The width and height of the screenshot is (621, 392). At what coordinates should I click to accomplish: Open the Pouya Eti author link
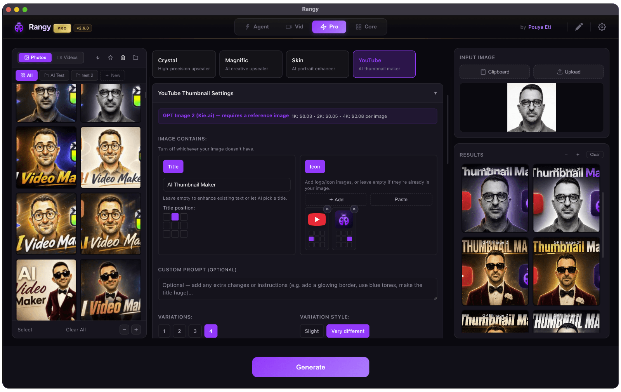pos(539,27)
